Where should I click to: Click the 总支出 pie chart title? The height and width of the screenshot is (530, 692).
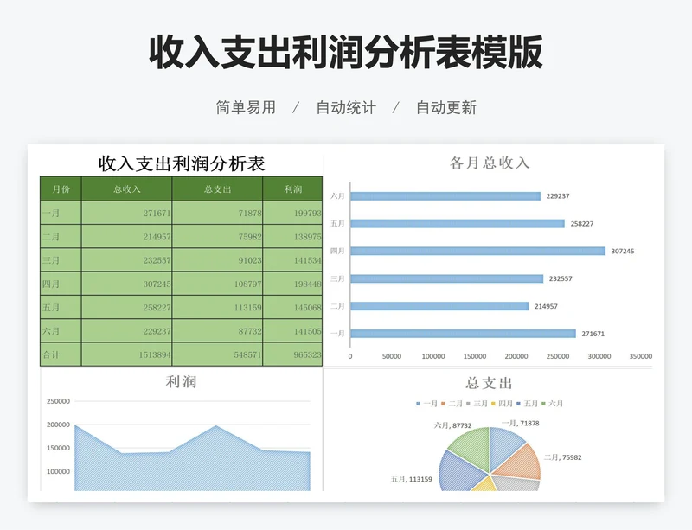coord(489,383)
